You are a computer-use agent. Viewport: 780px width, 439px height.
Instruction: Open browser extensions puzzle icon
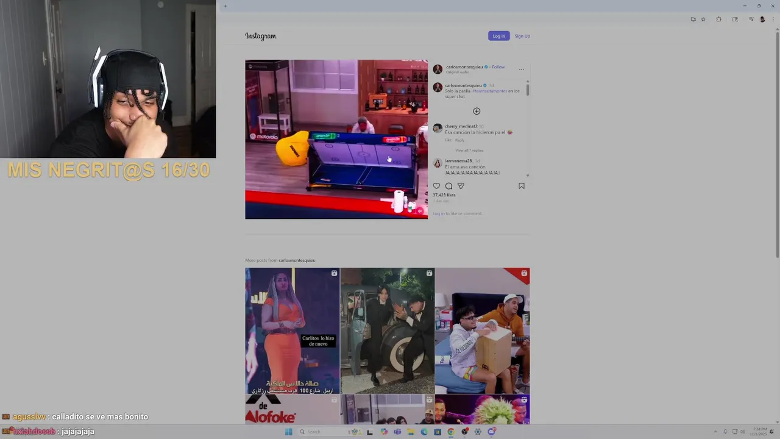click(x=718, y=19)
